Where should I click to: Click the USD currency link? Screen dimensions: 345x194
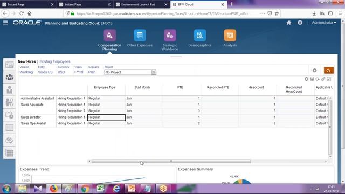coord(61,72)
